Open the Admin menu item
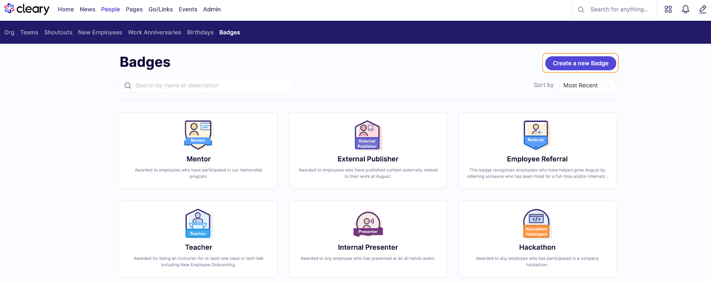Image resolution: width=711 pixels, height=282 pixels. click(x=212, y=9)
